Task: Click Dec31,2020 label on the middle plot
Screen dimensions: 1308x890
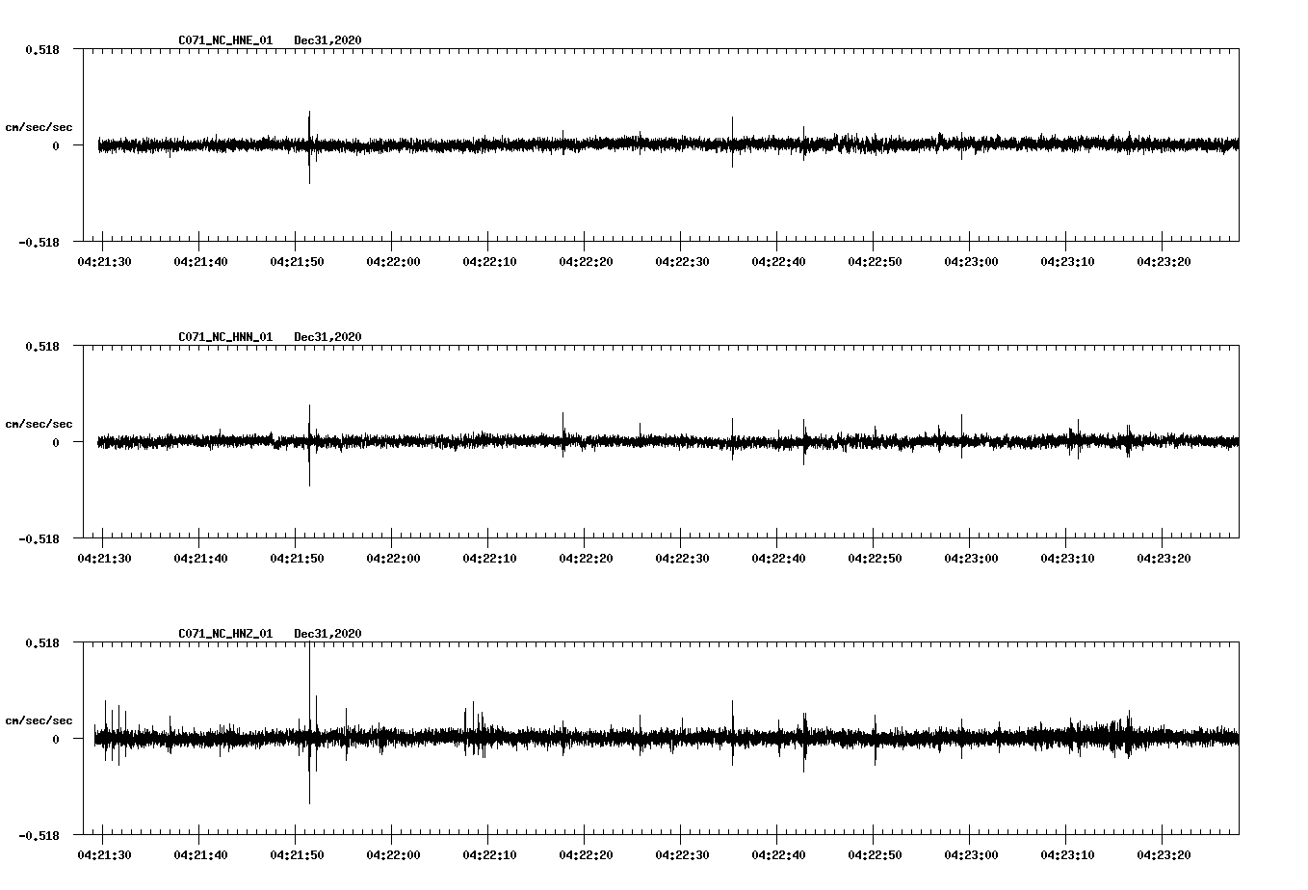Action: (x=327, y=337)
